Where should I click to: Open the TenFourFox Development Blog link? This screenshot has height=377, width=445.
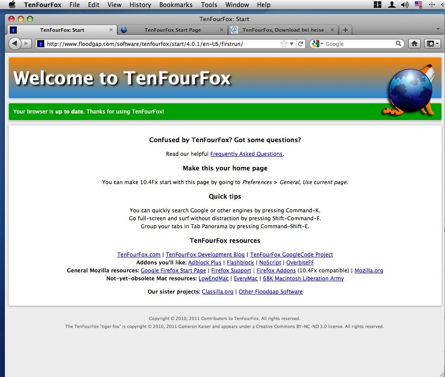click(205, 254)
